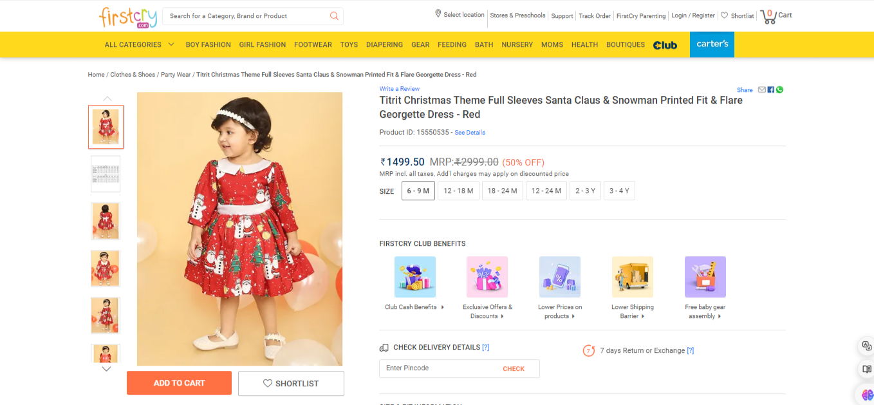The height and width of the screenshot is (405, 874).
Task: Select size 6 - 9 M
Action: click(x=418, y=191)
